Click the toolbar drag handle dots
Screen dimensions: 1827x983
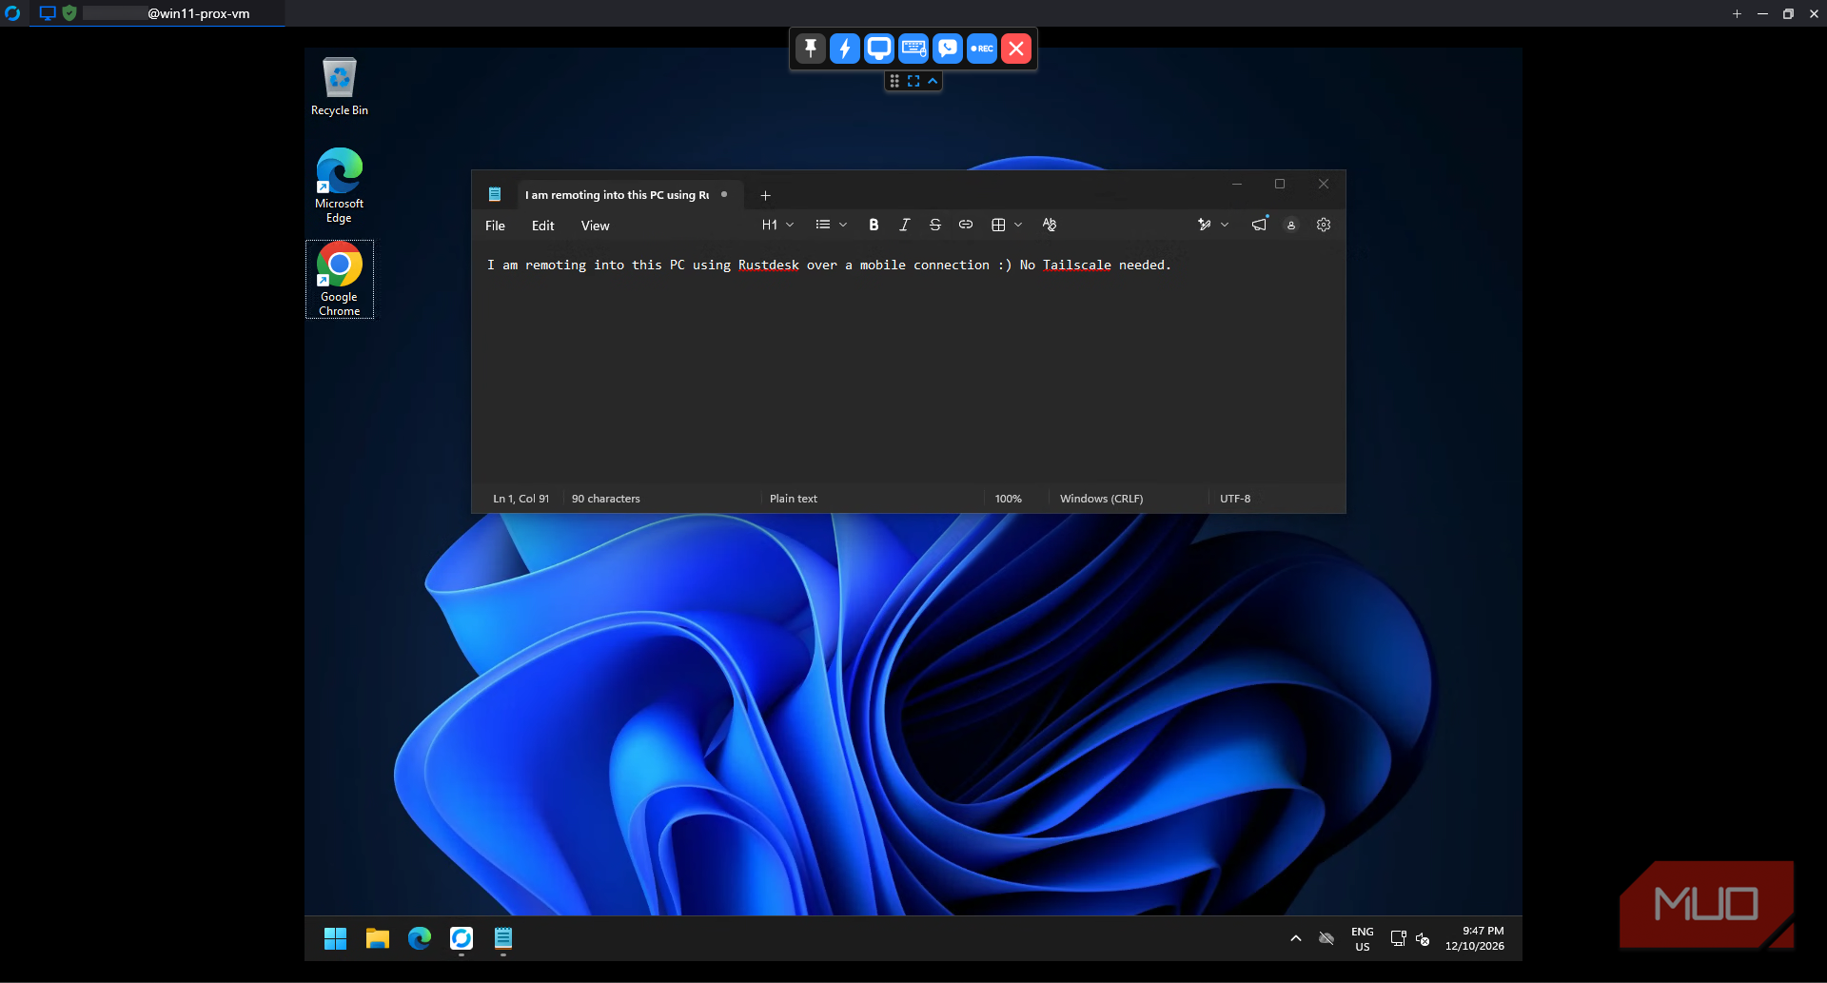tap(894, 81)
